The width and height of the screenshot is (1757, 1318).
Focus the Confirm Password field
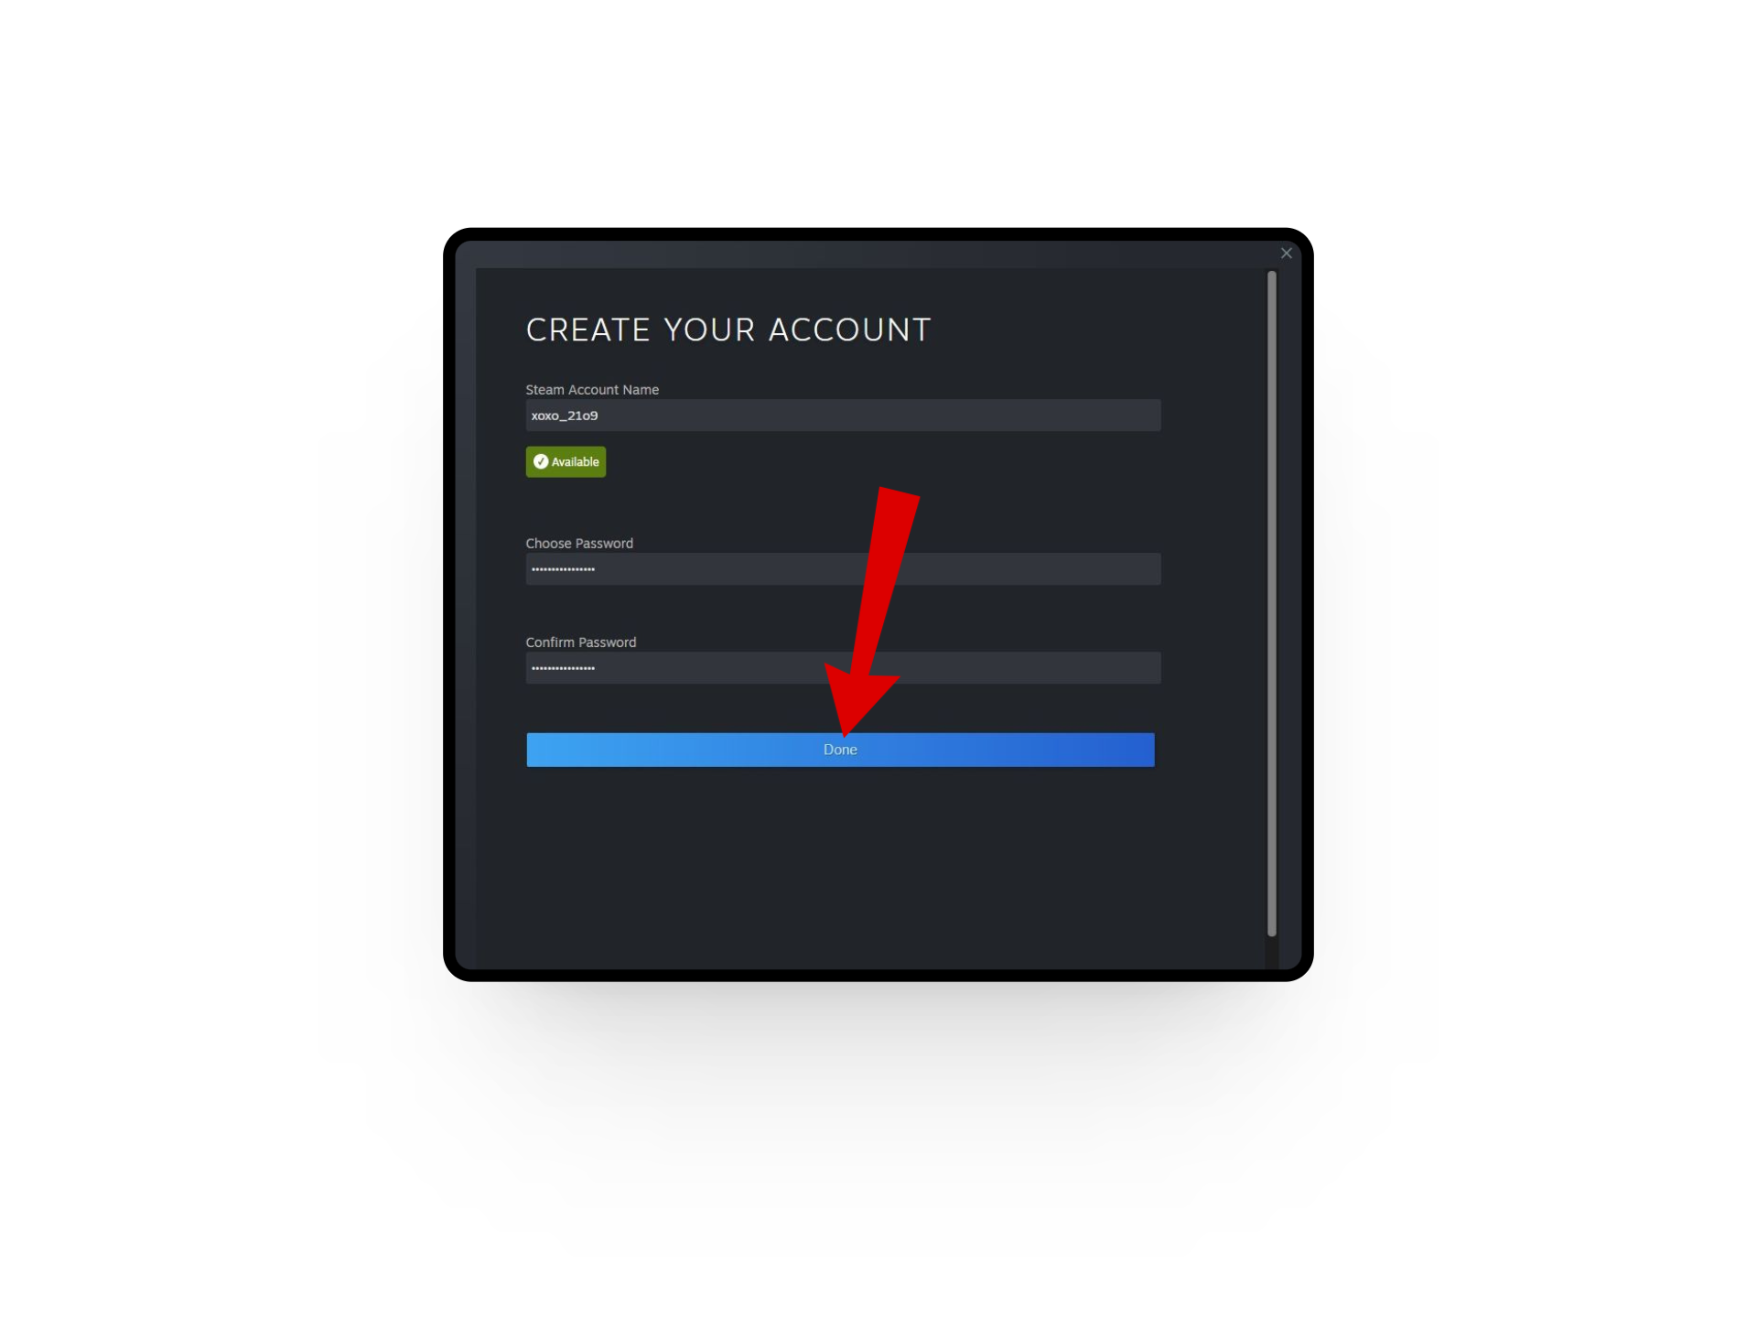(x=843, y=668)
